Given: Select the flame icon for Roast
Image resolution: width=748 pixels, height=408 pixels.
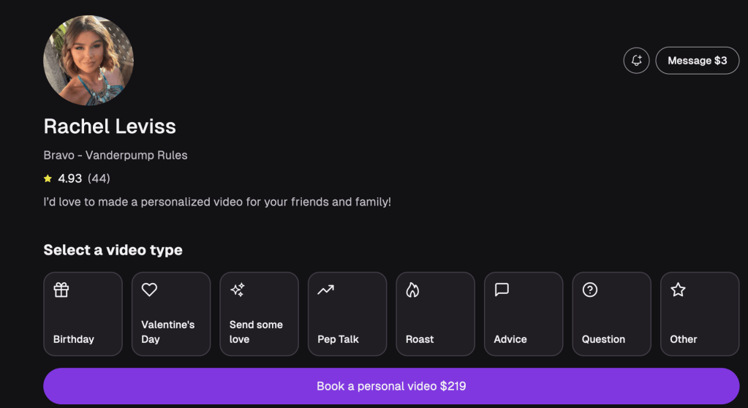Looking at the screenshot, I should click(x=413, y=290).
